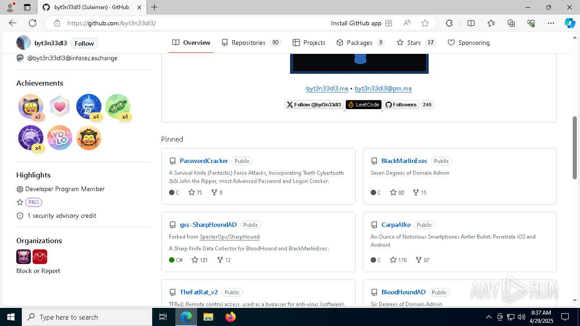This screenshot has height=326, width=580.
Task: Click the Galaxy Brain achievement badge
Action: [x=31, y=138]
